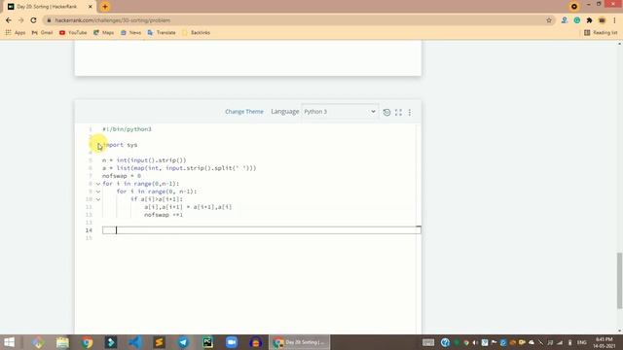Open a new tab with the plus button

pyautogui.click(x=105, y=7)
